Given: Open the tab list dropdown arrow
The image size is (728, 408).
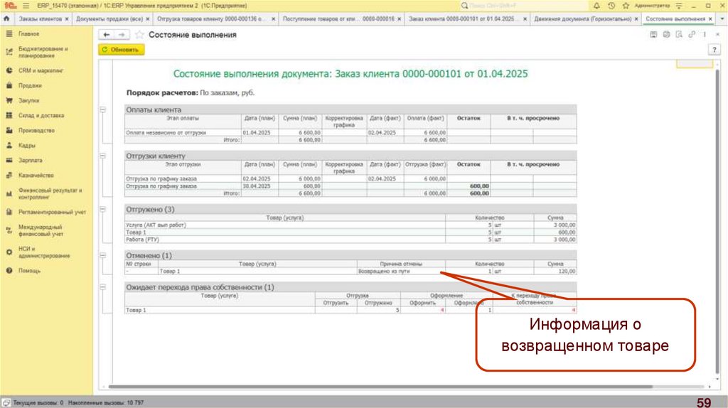Looking at the screenshot, I should click(722, 18).
